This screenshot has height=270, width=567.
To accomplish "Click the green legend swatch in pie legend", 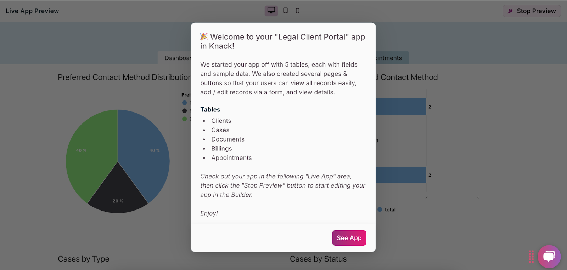I will tap(184, 119).
